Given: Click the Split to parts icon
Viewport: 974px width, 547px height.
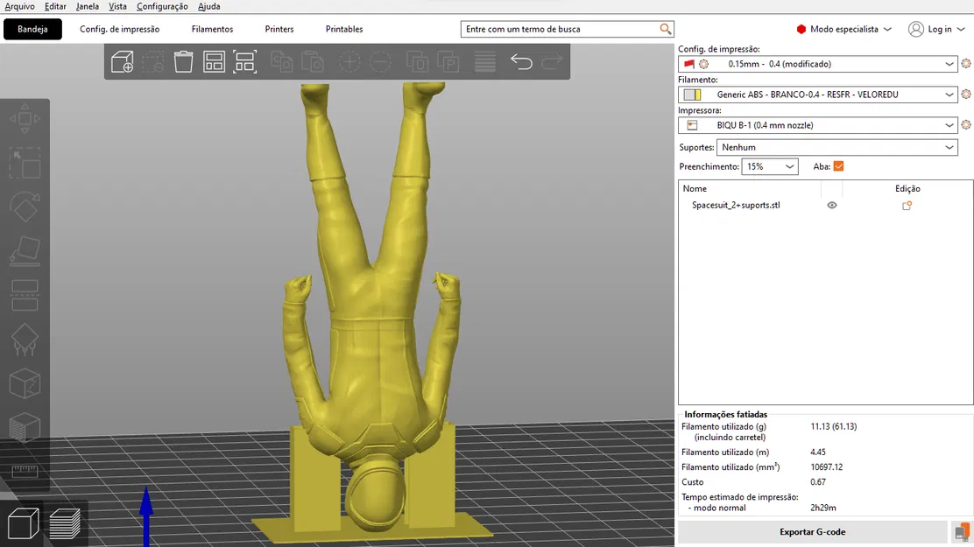Looking at the screenshot, I should click(x=448, y=61).
